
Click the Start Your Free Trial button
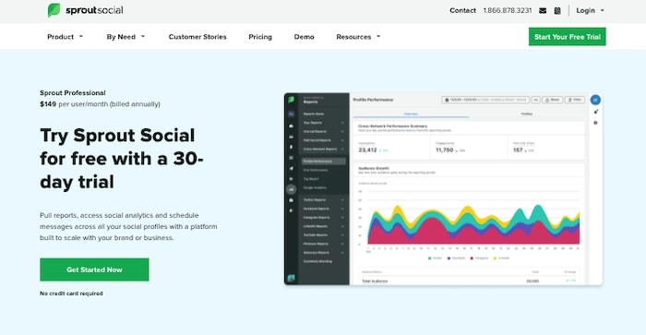567,37
